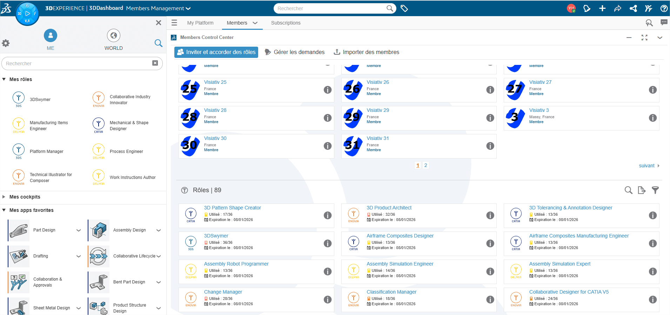Screen dimensions: 670x315
Task: Open the Assembly Design app
Action: pyautogui.click(x=99, y=230)
